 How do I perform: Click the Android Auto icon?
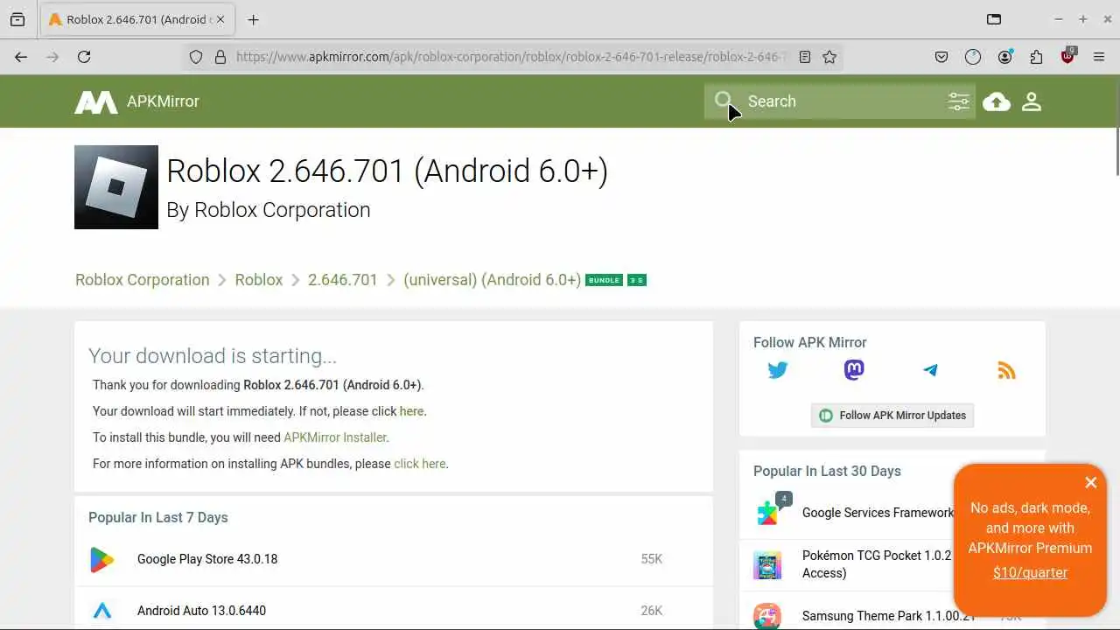[102, 611]
